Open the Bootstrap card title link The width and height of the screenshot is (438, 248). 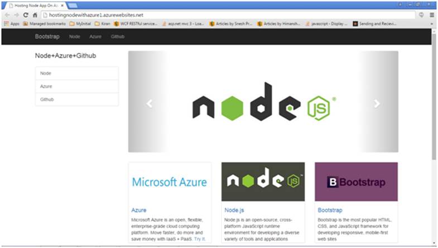(330, 210)
